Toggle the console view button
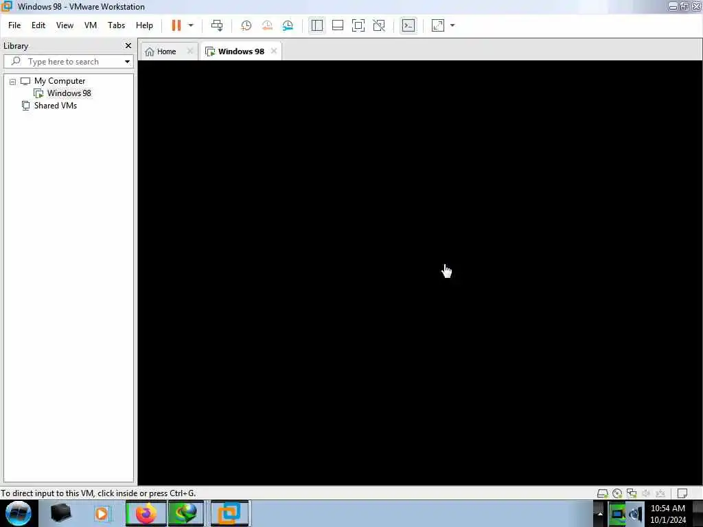The image size is (703, 527). [x=408, y=25]
